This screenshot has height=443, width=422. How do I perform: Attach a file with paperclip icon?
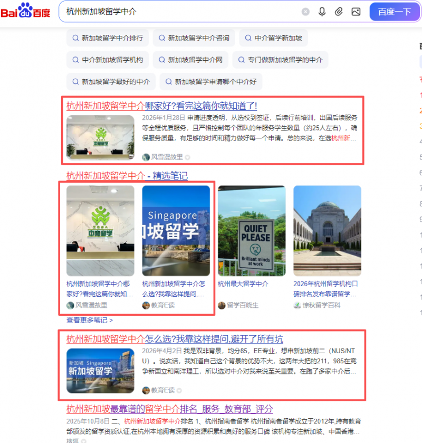(x=339, y=12)
